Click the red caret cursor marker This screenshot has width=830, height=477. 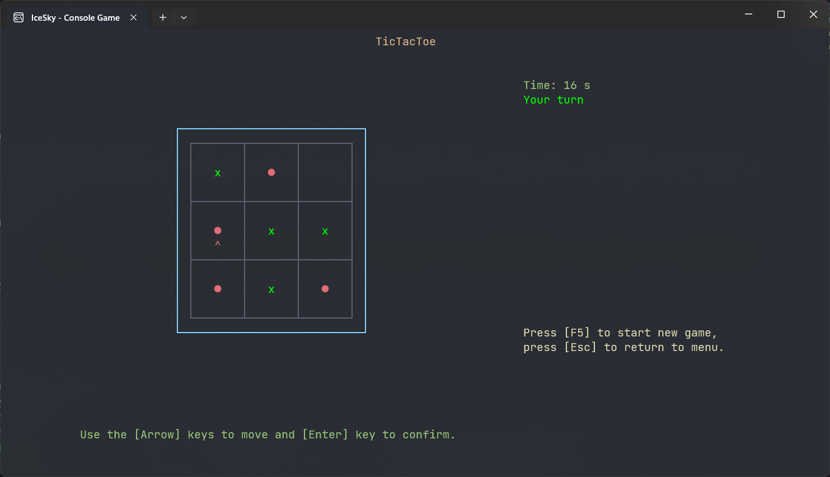click(218, 244)
